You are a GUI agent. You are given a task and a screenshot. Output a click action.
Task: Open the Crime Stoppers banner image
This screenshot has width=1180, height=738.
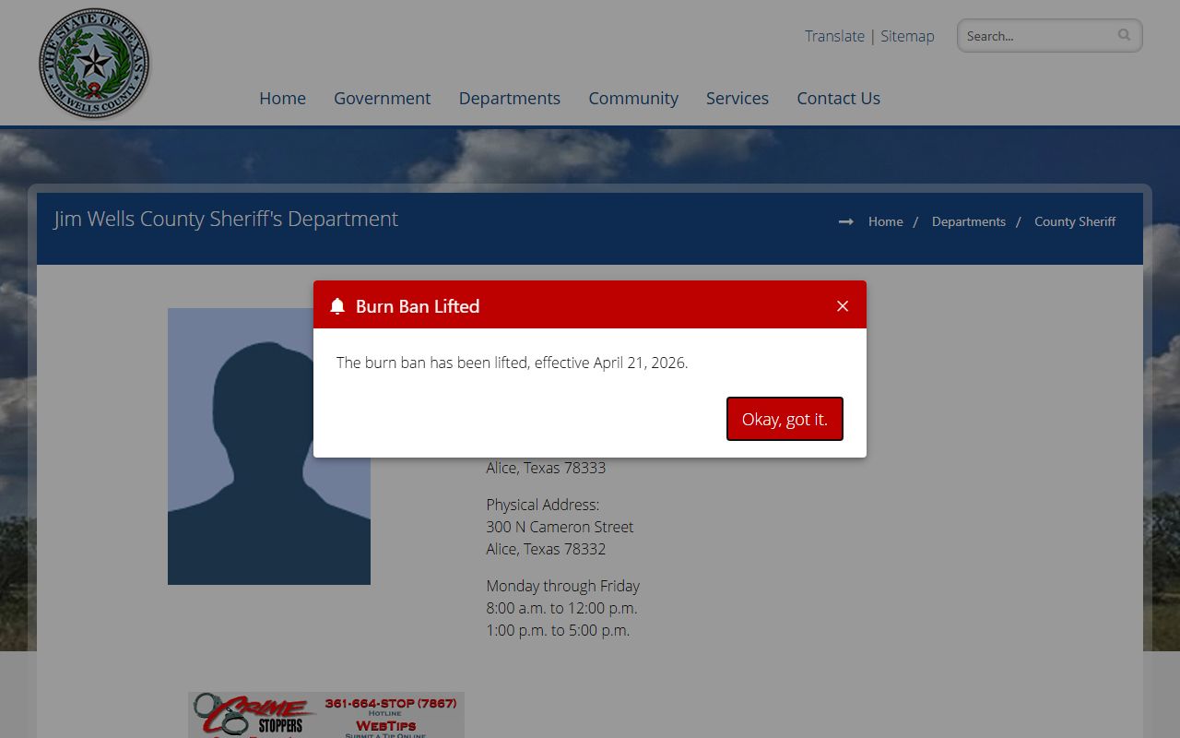326,715
